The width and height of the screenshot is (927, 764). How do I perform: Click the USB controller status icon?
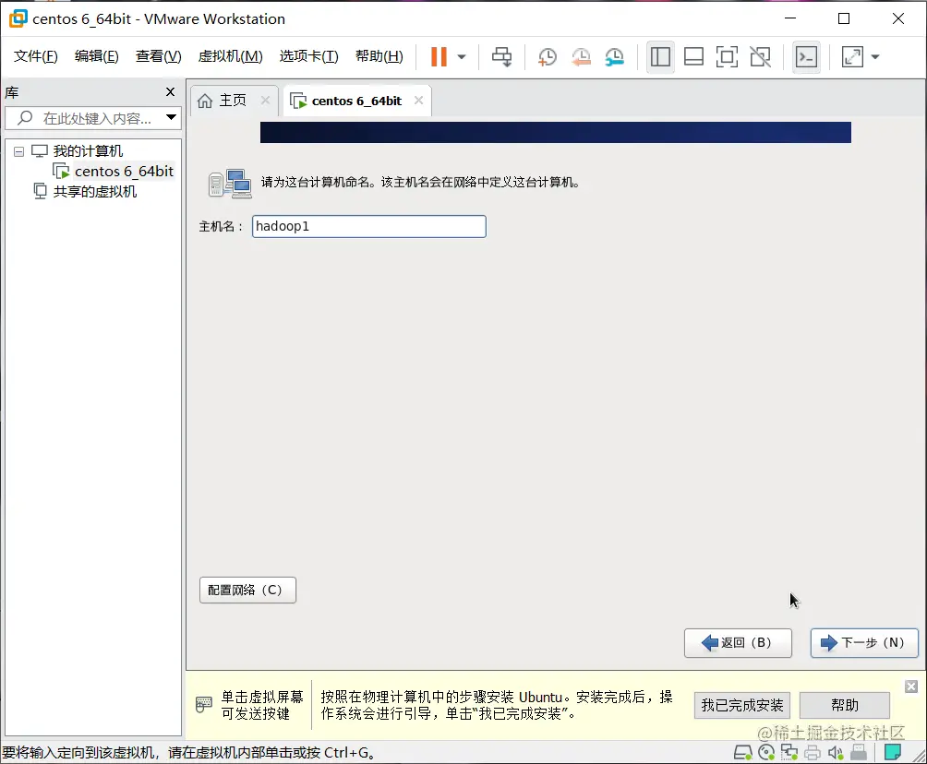click(x=859, y=752)
